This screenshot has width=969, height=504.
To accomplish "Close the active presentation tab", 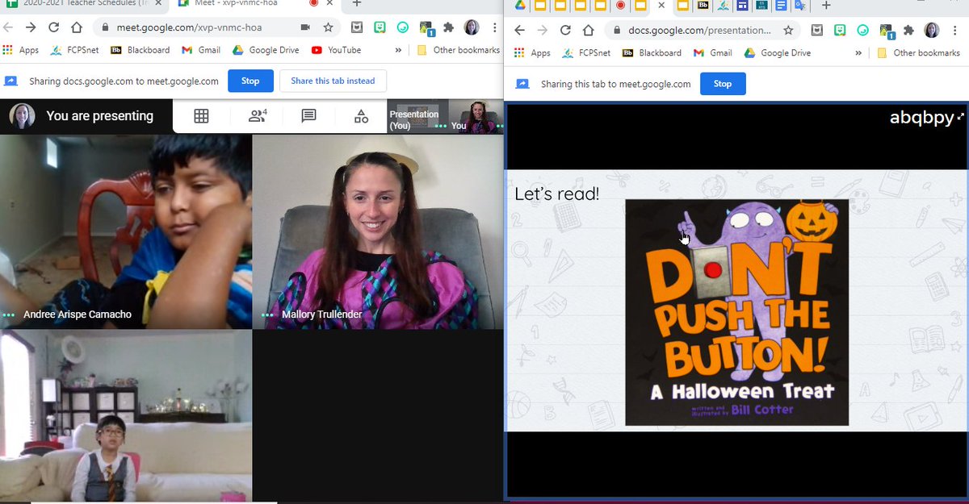I will 662,6.
